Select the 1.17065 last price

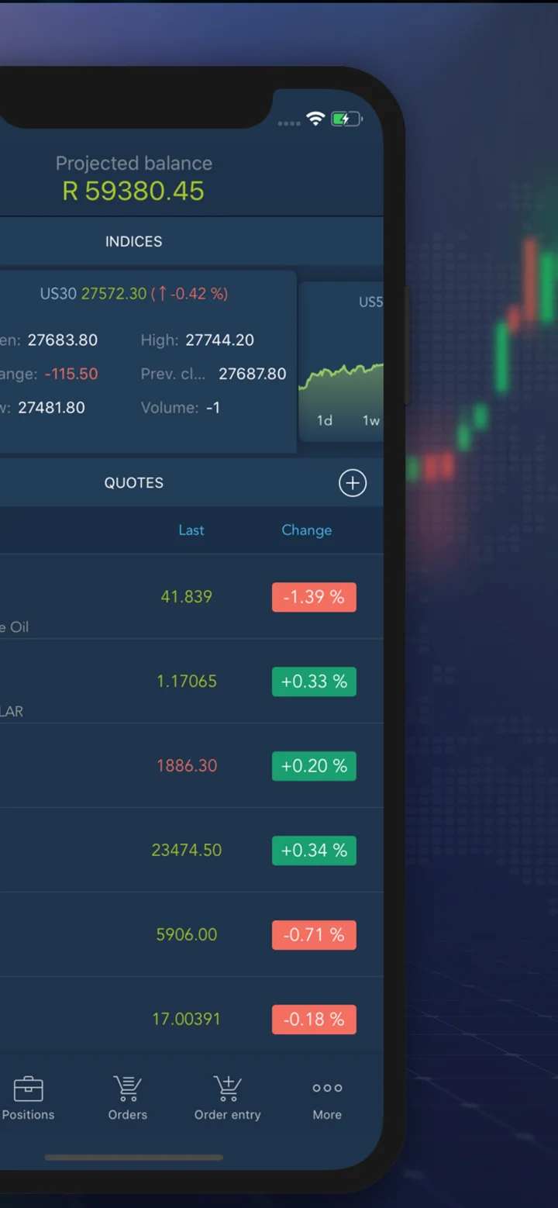(x=187, y=682)
